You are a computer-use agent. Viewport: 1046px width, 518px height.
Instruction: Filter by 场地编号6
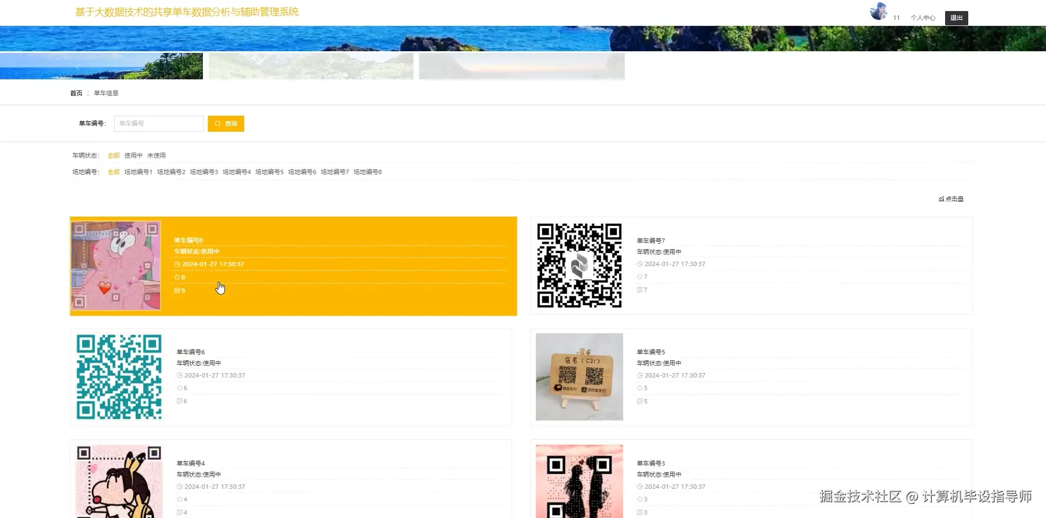(302, 172)
